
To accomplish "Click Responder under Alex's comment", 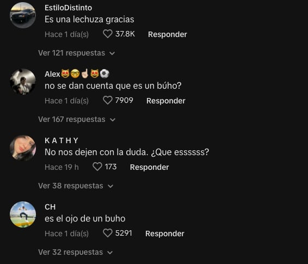I will [166, 101].
